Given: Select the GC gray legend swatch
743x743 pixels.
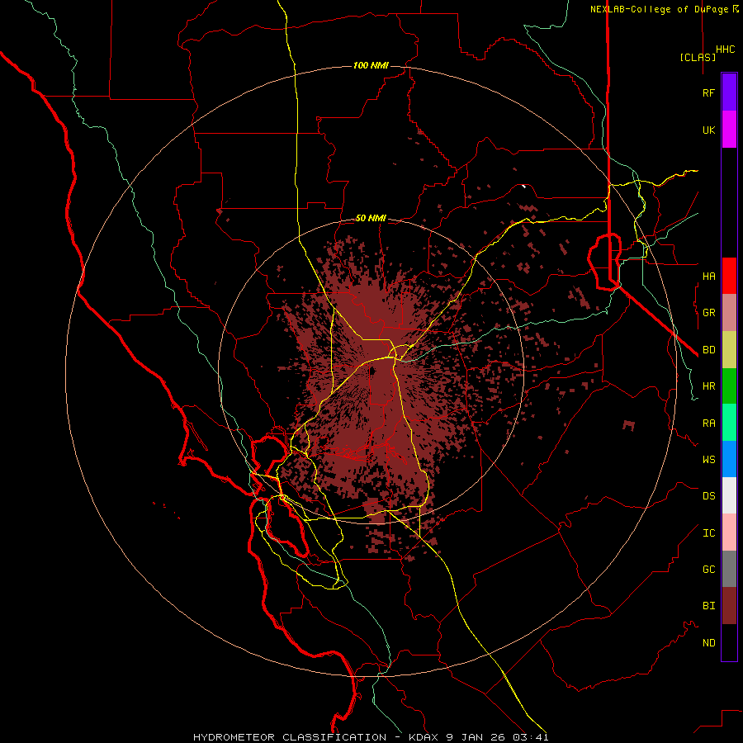Looking at the screenshot, I should [x=729, y=569].
